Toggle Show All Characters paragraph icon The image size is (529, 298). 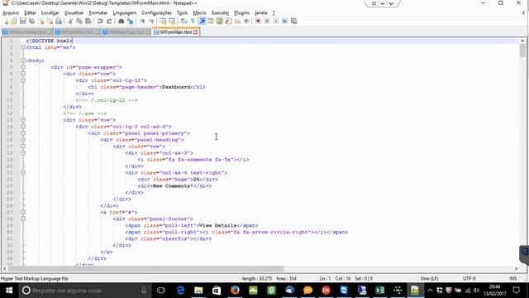pyautogui.click(x=193, y=22)
